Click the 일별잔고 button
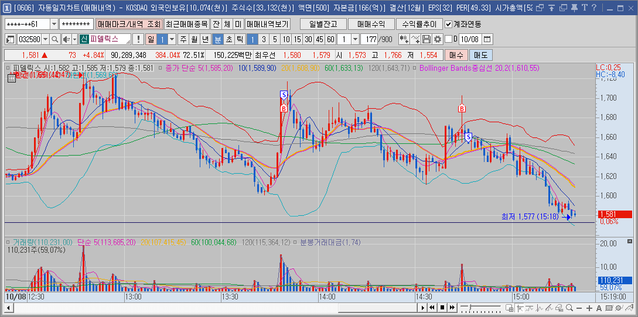Viewport: 638px width, 317px height. coord(323,24)
